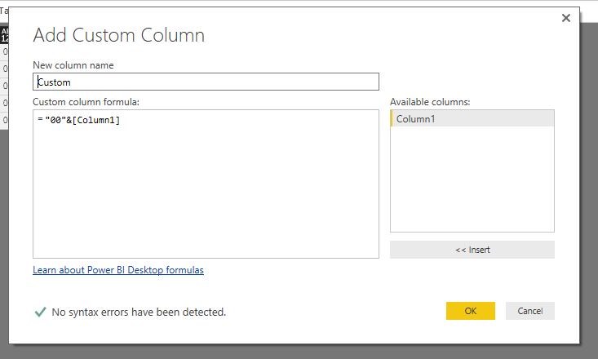Click the 'Custom column formula:' label
Image resolution: width=598 pixels, height=359 pixels.
coord(86,102)
